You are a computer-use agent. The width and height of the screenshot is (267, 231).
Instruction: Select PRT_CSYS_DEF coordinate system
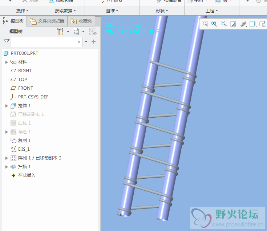pos(33,97)
